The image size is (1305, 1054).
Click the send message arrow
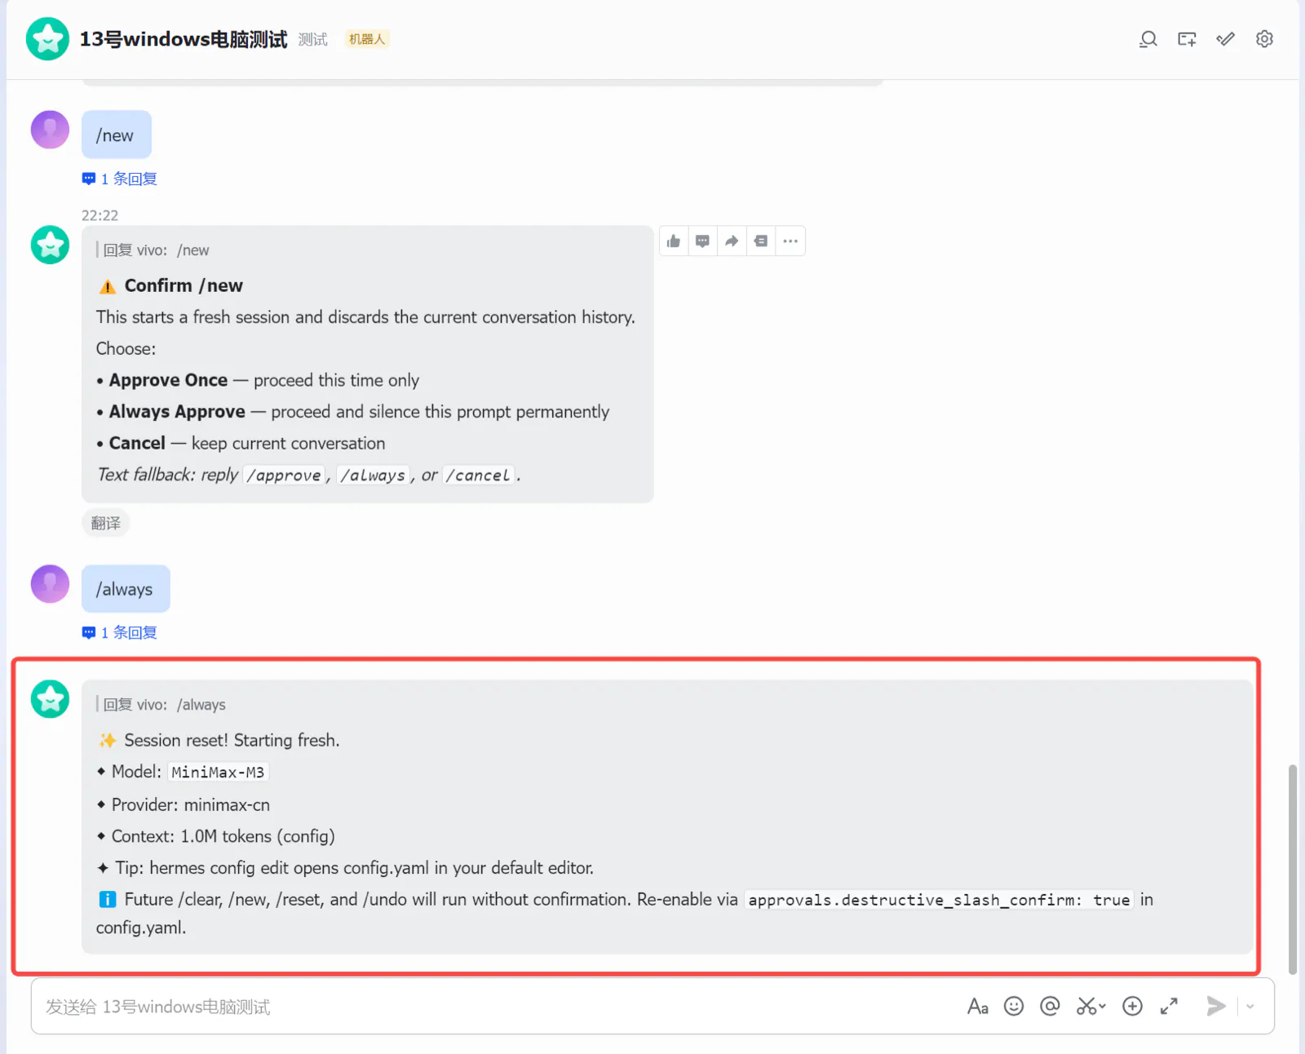(x=1216, y=1007)
